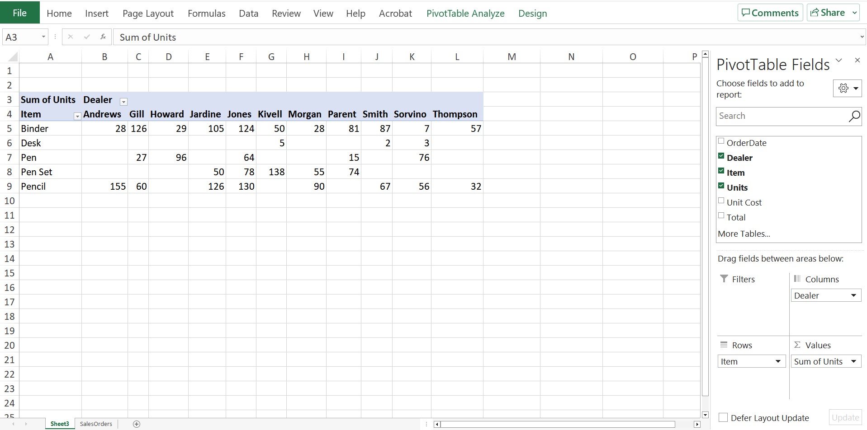867x430 pixels.
Task: Click the Cancel X beside the formula bar
Action: [71, 37]
